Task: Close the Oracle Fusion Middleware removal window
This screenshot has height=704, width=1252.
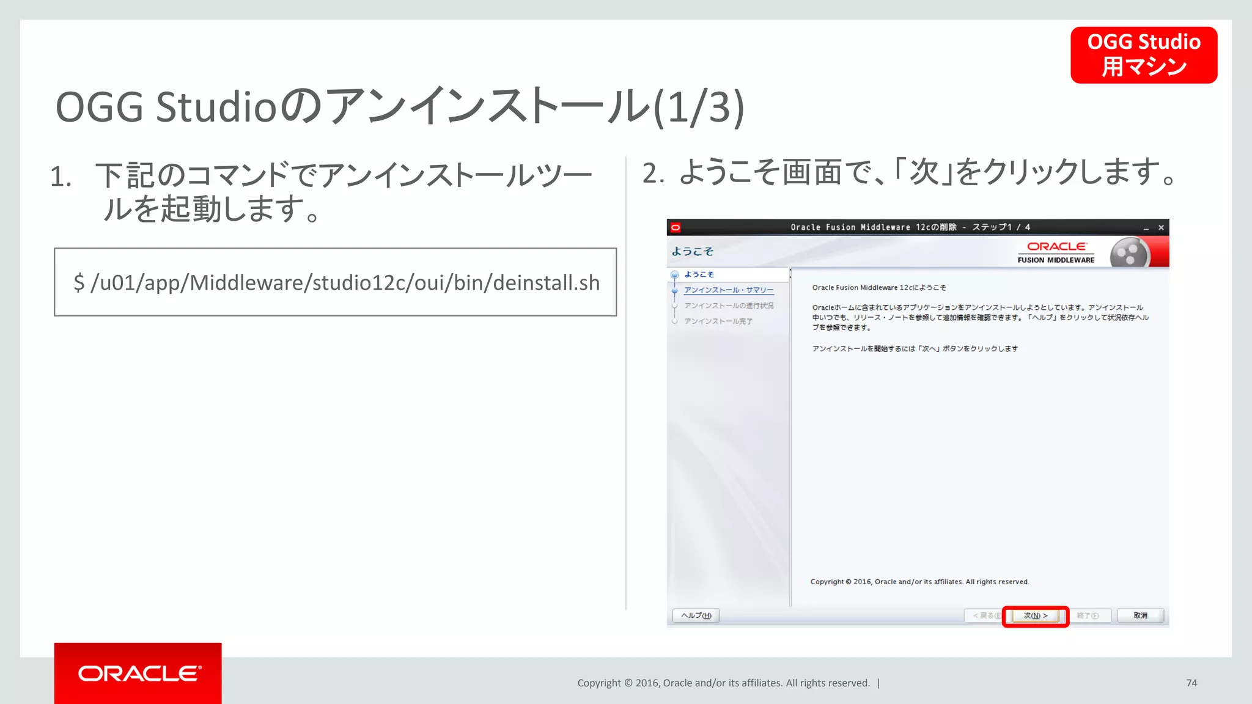Action: click(x=1161, y=227)
